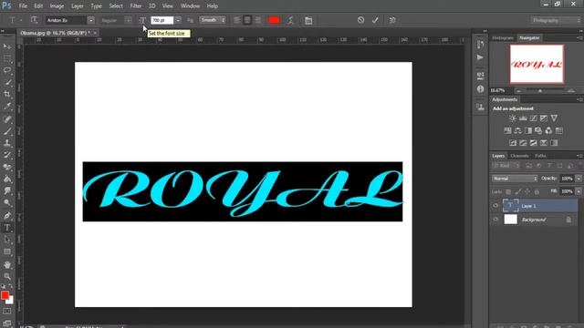This screenshot has width=584, height=328.
Task: Switch to the Histogram tab
Action: pyautogui.click(x=503, y=38)
